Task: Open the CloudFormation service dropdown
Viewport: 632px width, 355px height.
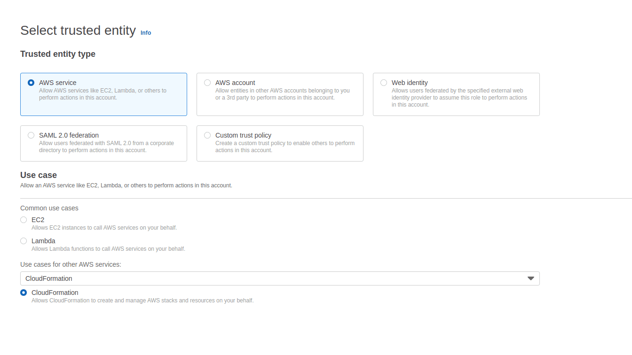Action: click(x=280, y=278)
